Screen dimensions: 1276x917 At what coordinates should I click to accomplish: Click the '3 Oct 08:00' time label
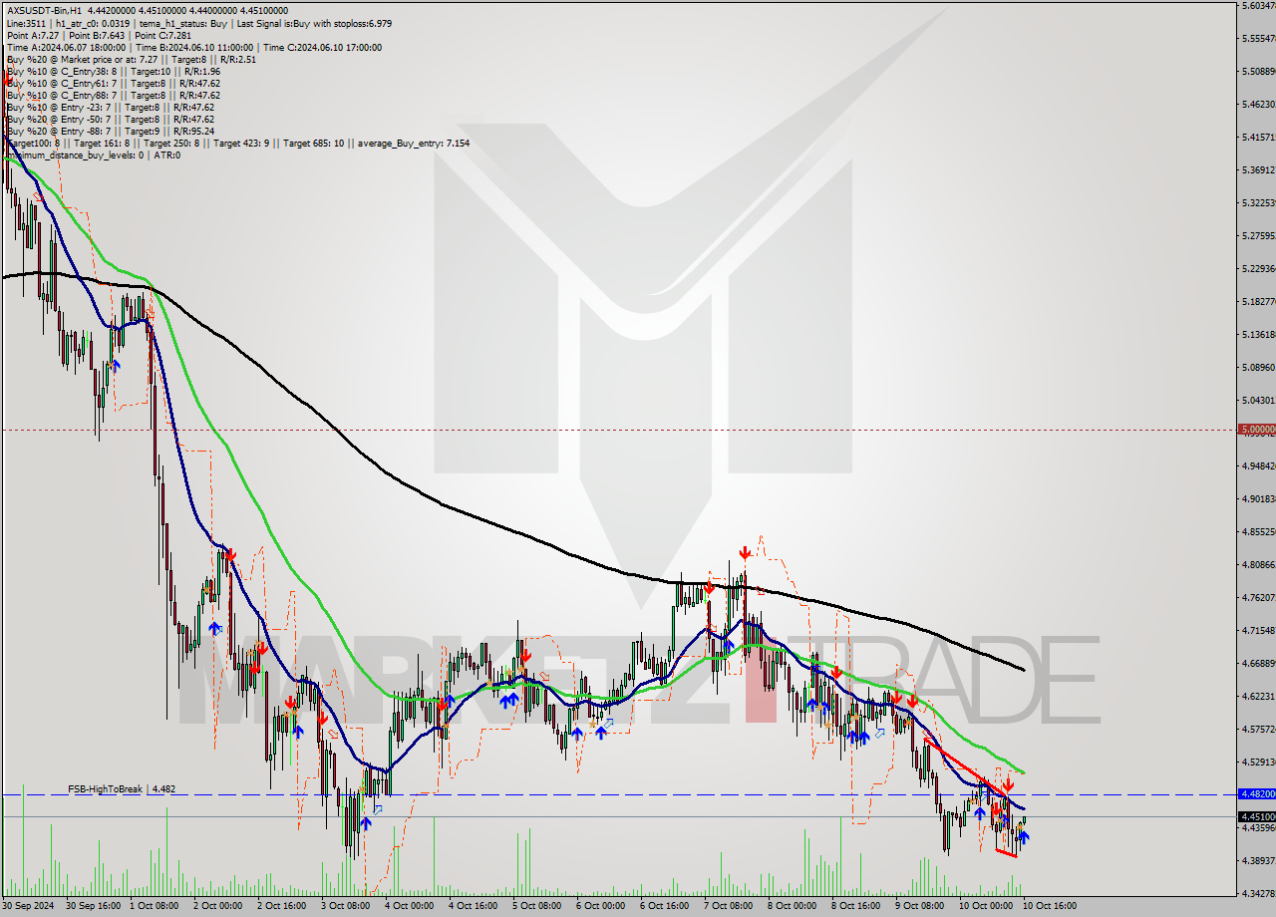pyautogui.click(x=345, y=906)
